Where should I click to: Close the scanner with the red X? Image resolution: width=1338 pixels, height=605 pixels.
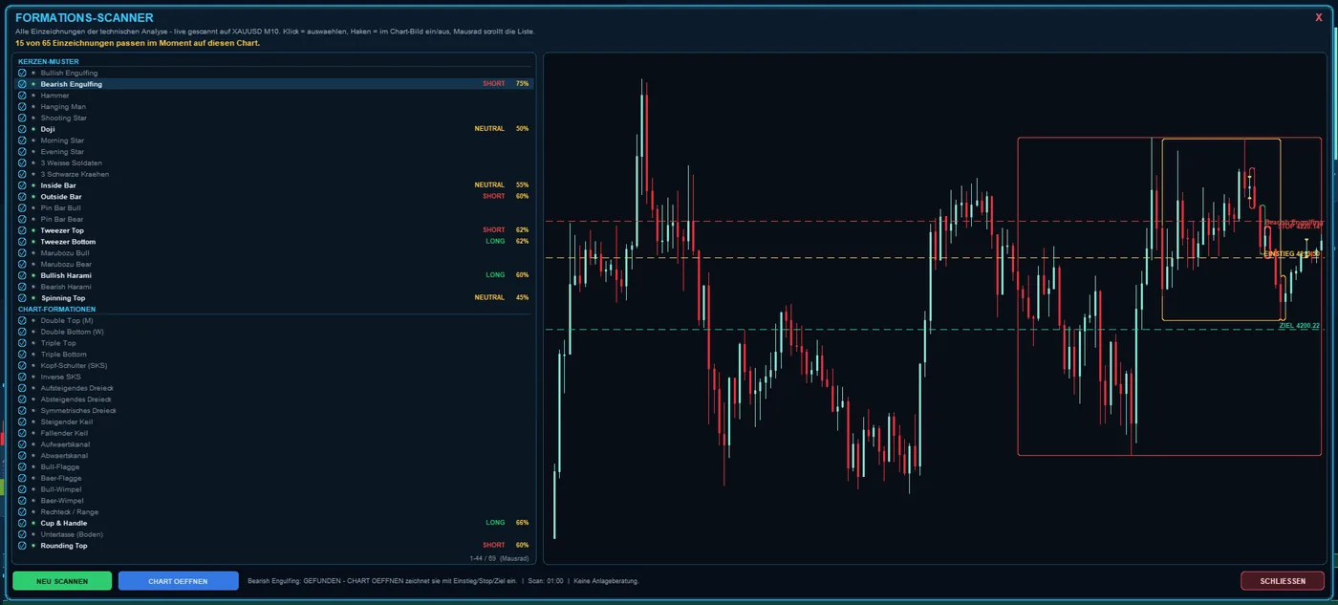pyautogui.click(x=1319, y=17)
